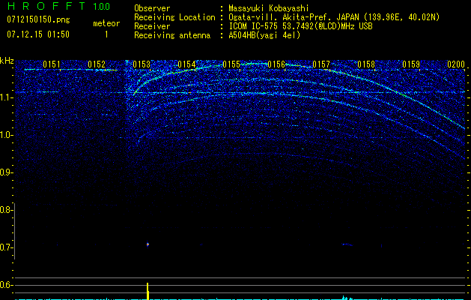471x300 pixels.
Task: Click the 0155 time marker
Action: pos(231,64)
